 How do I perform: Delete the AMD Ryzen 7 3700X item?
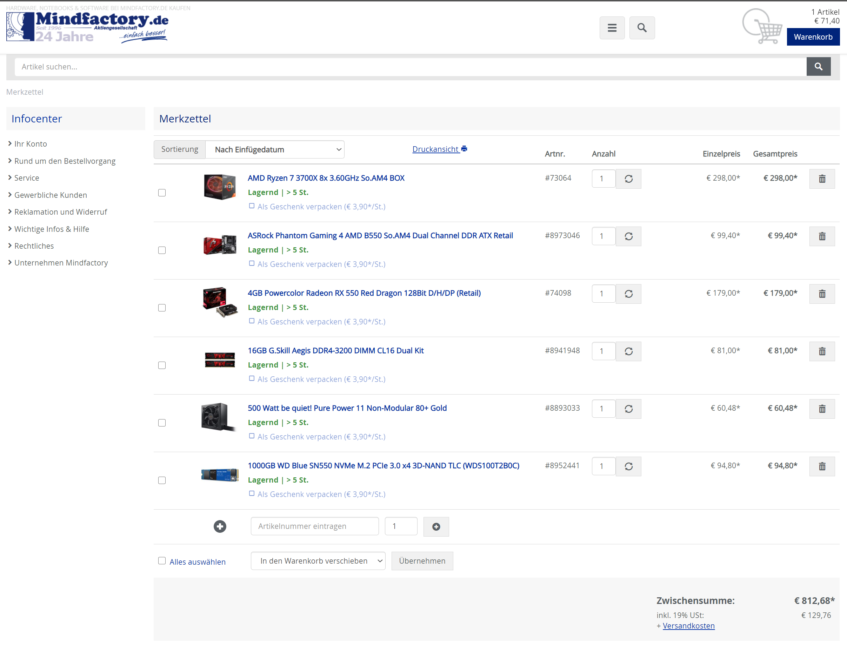tap(821, 179)
